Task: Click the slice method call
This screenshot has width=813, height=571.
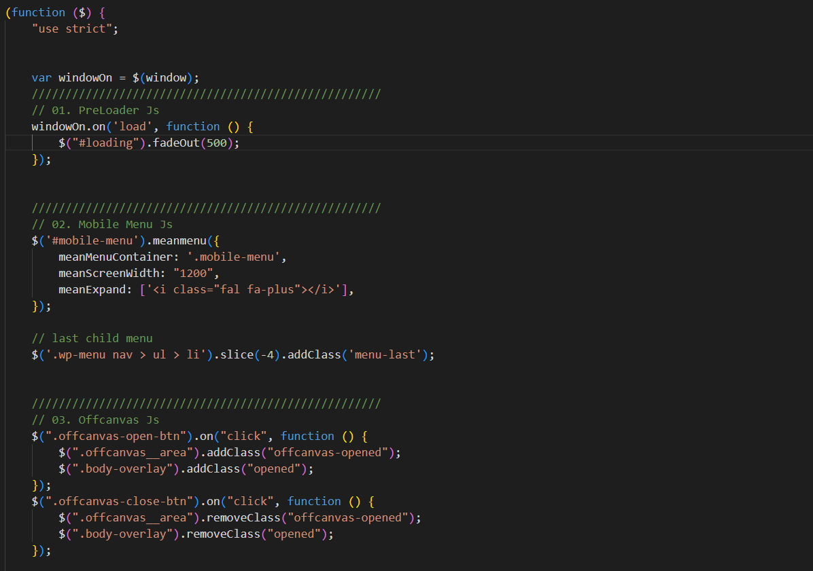Action: point(237,354)
